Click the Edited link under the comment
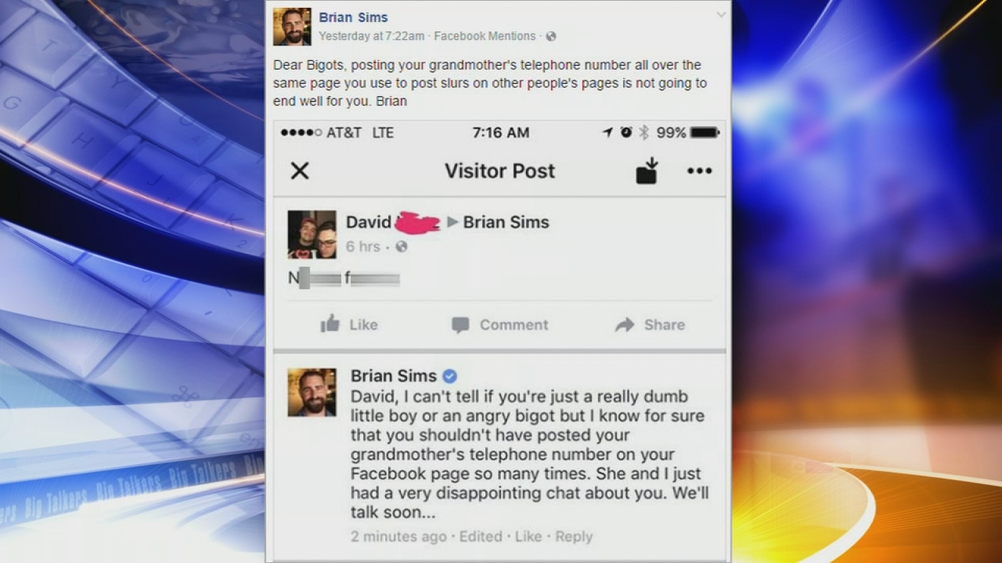1002x563 pixels. [x=481, y=536]
